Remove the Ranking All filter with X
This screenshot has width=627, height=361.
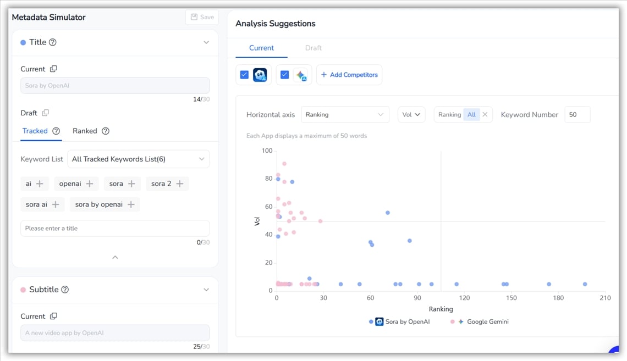coord(485,114)
